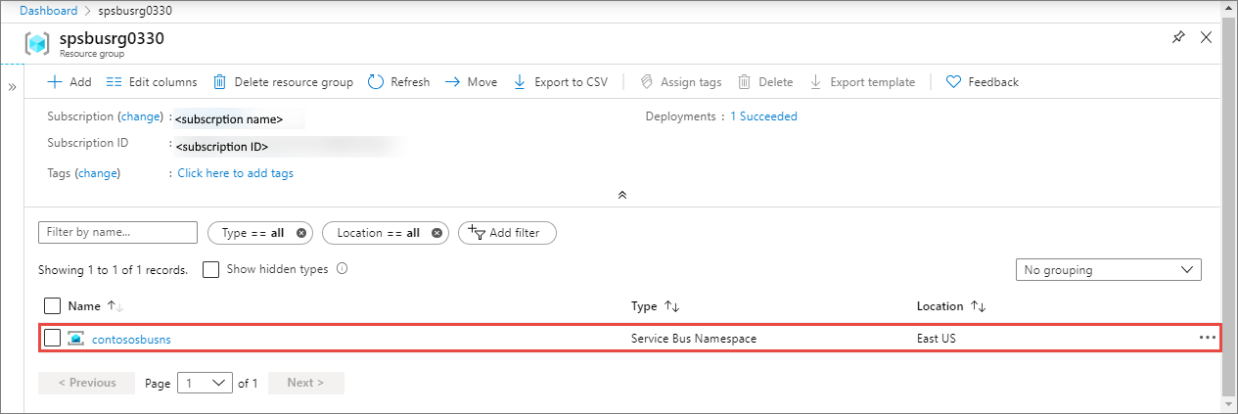The width and height of the screenshot is (1238, 414).
Task: Click Export template
Action: (862, 82)
